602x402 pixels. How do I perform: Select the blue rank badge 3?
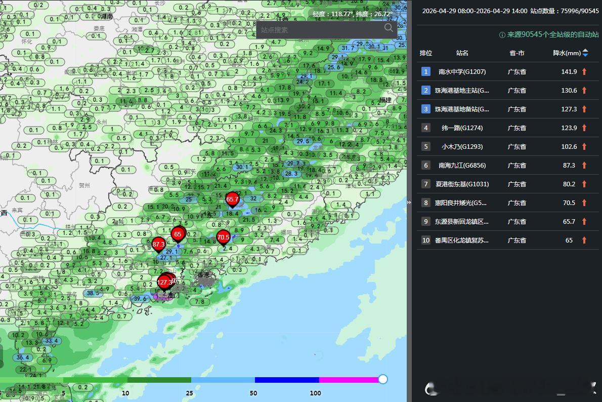pos(425,109)
